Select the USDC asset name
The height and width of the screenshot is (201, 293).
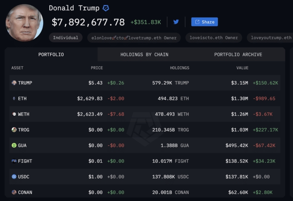(24, 177)
